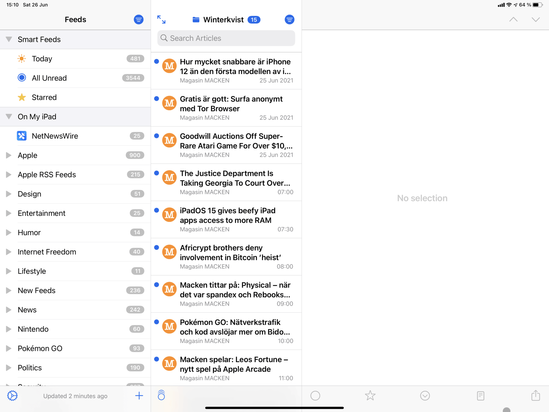The image size is (549, 412).
Task: Click Magasin MACKEN avatar on iPhone 12 article
Action: point(169,66)
